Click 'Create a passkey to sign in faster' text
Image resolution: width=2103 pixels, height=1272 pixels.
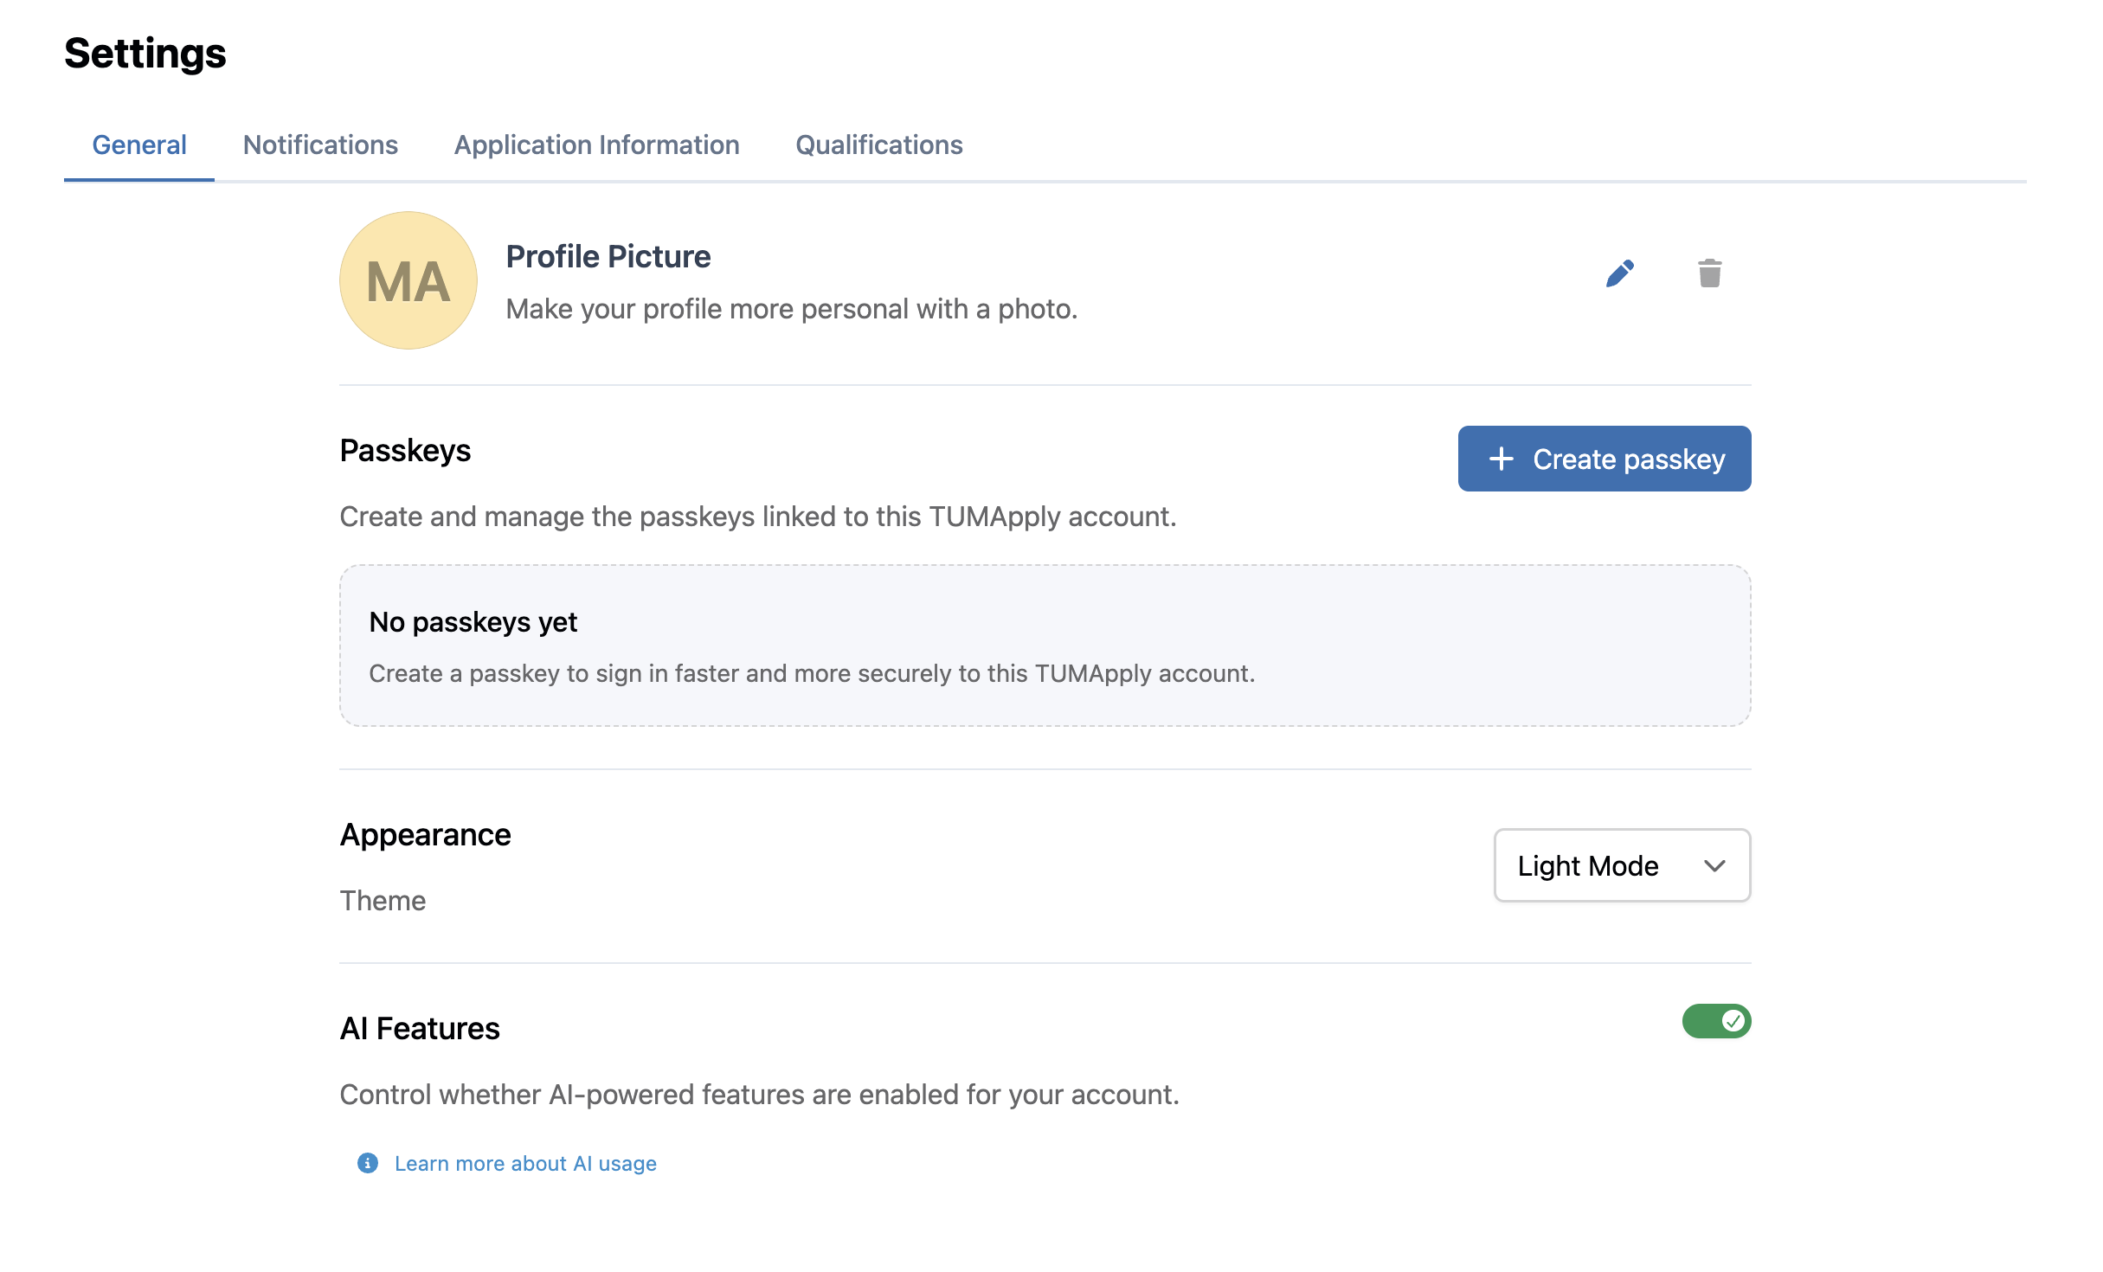click(812, 673)
